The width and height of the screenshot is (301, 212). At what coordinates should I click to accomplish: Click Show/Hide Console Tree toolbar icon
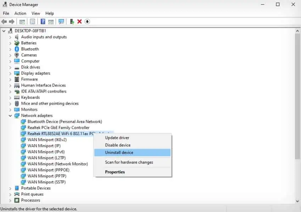pos(22,22)
